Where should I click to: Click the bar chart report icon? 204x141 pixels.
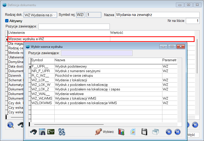pos(121,132)
